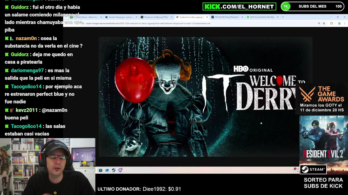Click the Kick badge beside dariomenga97
Screen dimensions: 348x195
click(7, 70)
